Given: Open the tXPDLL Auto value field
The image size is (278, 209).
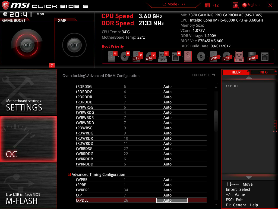Looking at the screenshot, I should 172,200.
